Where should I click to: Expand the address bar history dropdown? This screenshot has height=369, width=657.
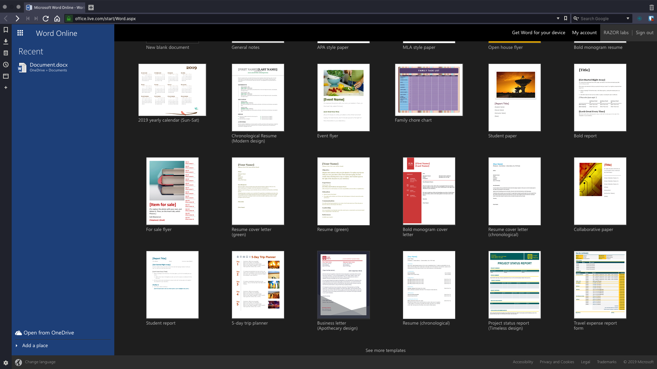(558, 18)
